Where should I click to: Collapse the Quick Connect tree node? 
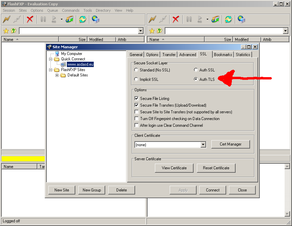coord(50,59)
